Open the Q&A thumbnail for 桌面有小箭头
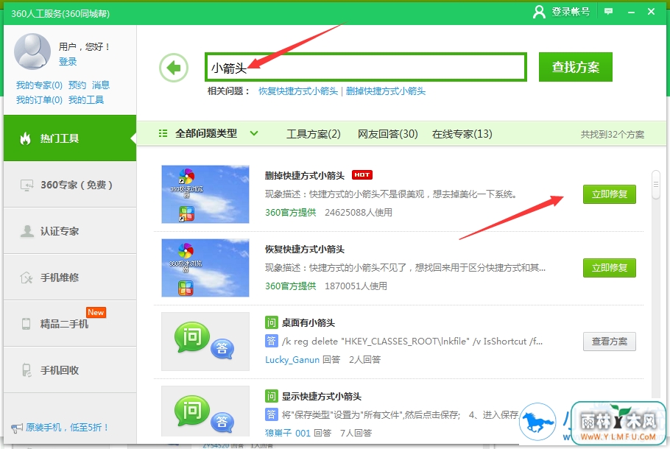 click(205, 342)
